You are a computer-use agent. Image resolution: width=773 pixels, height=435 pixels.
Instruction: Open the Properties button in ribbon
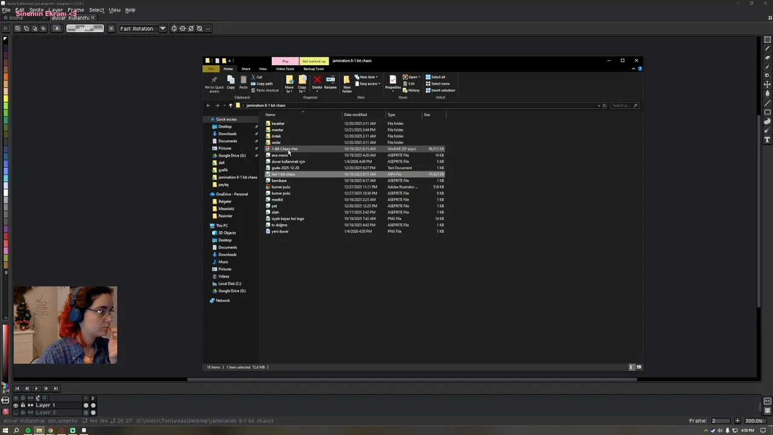[393, 83]
